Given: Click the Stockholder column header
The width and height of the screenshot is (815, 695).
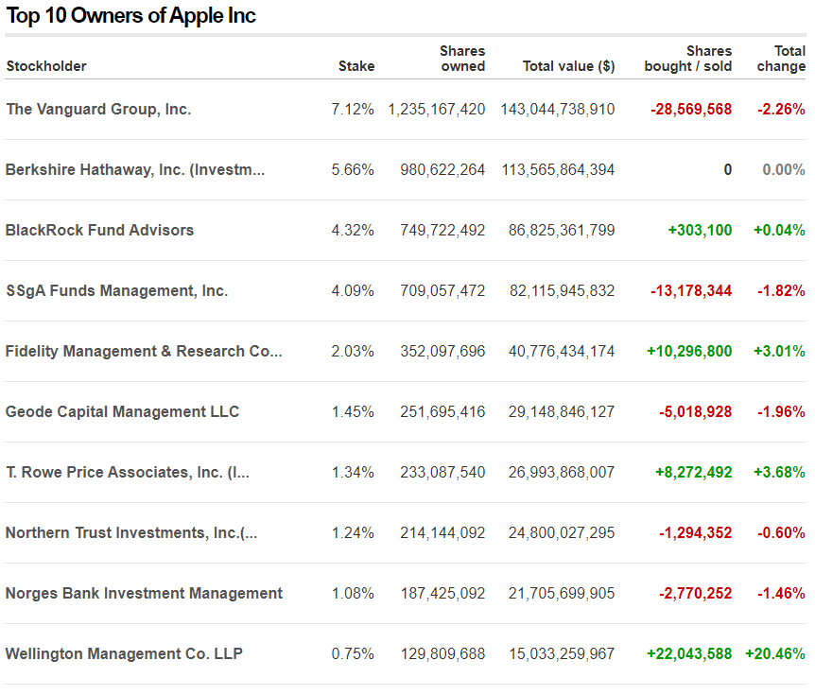Looking at the screenshot, I should pyautogui.click(x=46, y=66).
